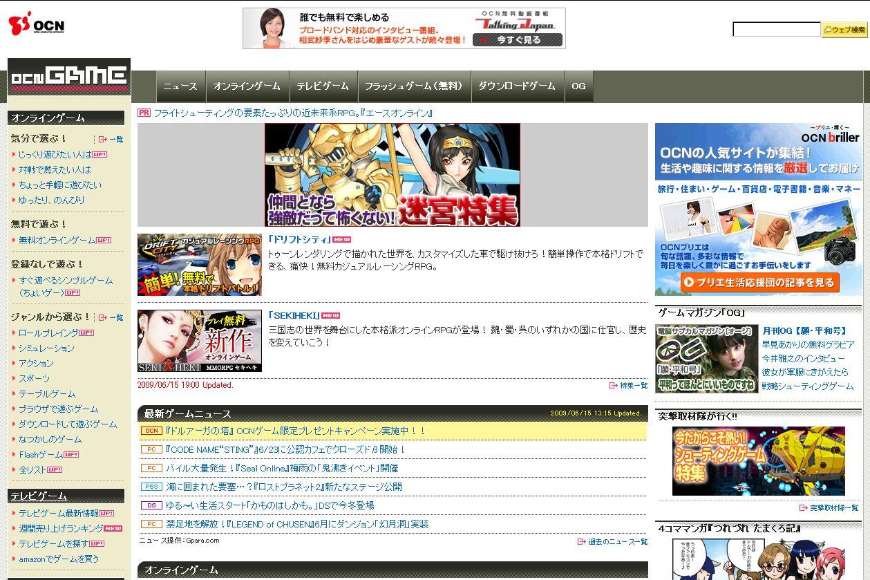Open the OG magazine cover thumbnail

coord(706,359)
